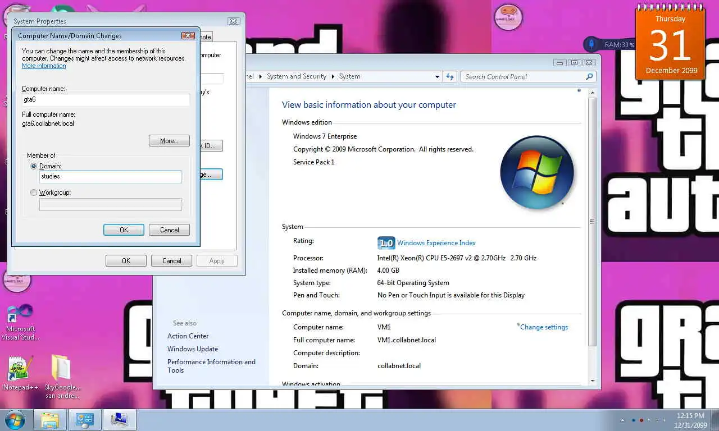Viewport: 719px width, 431px height.
Task: Refresh the Control Panel address bar
Action: point(450,76)
